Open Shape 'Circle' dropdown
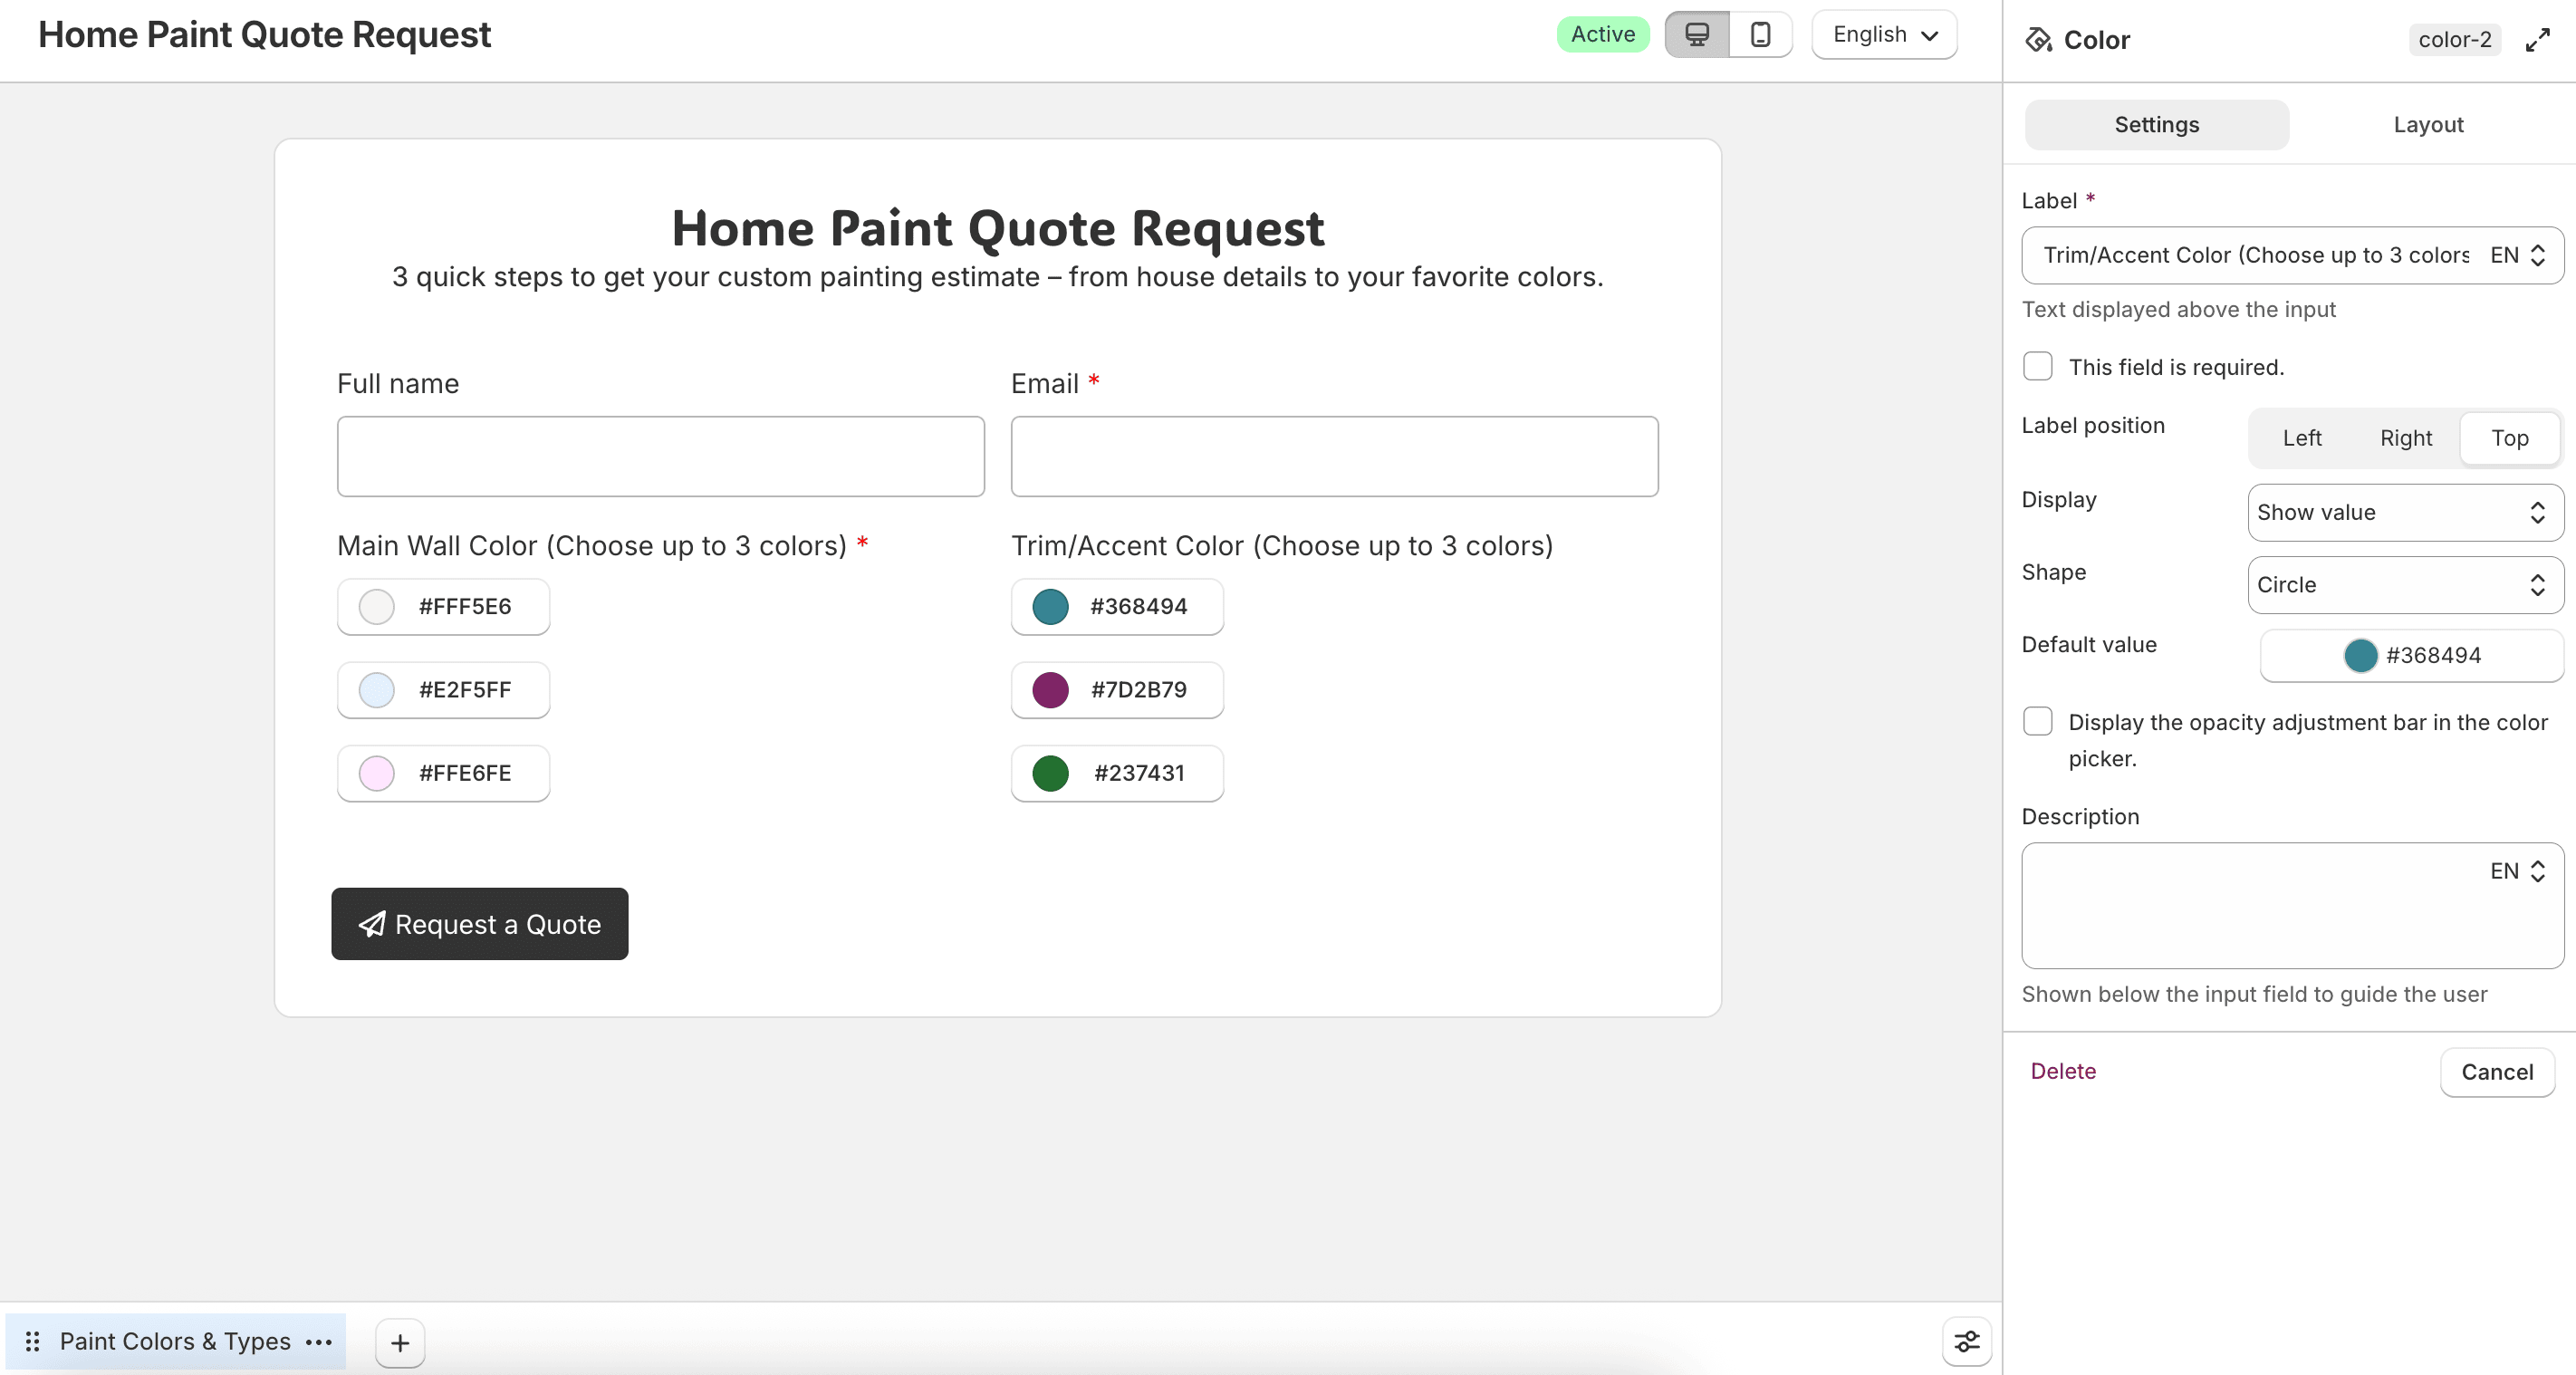Screen dimensions: 2576x1375 point(2405,585)
